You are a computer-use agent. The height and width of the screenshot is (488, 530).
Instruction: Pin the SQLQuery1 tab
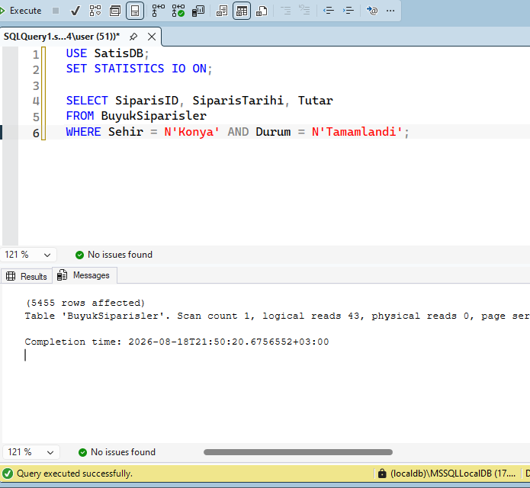133,37
